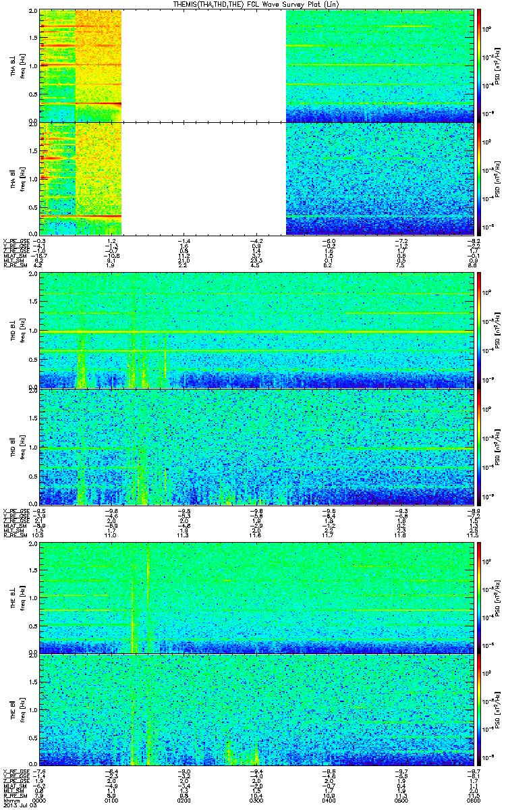The height and width of the screenshot is (810, 506).
Task: Click the PSD color bar beside THD BL
Action: 480,331
